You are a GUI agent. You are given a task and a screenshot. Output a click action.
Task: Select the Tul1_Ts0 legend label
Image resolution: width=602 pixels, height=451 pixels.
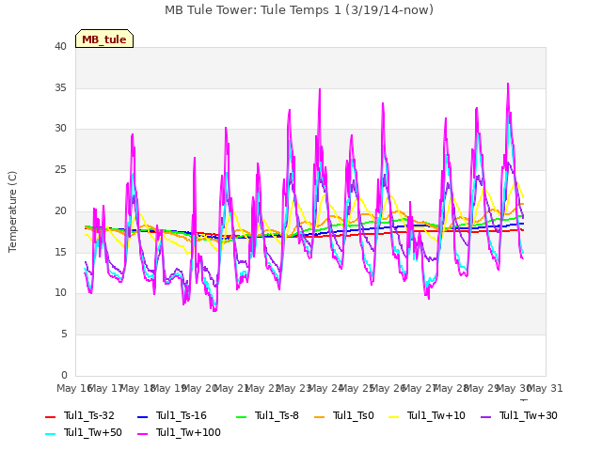click(354, 415)
